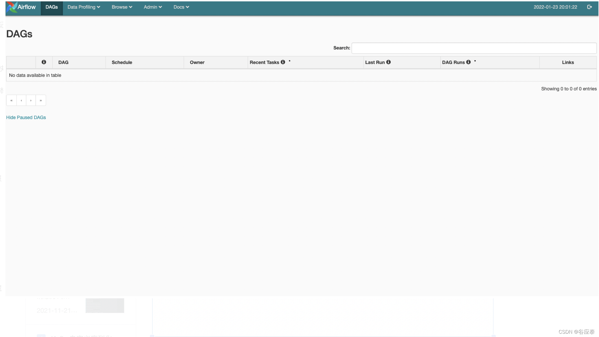Click the Airflow brand text
Viewport: 599px width, 337px height.
27,7
